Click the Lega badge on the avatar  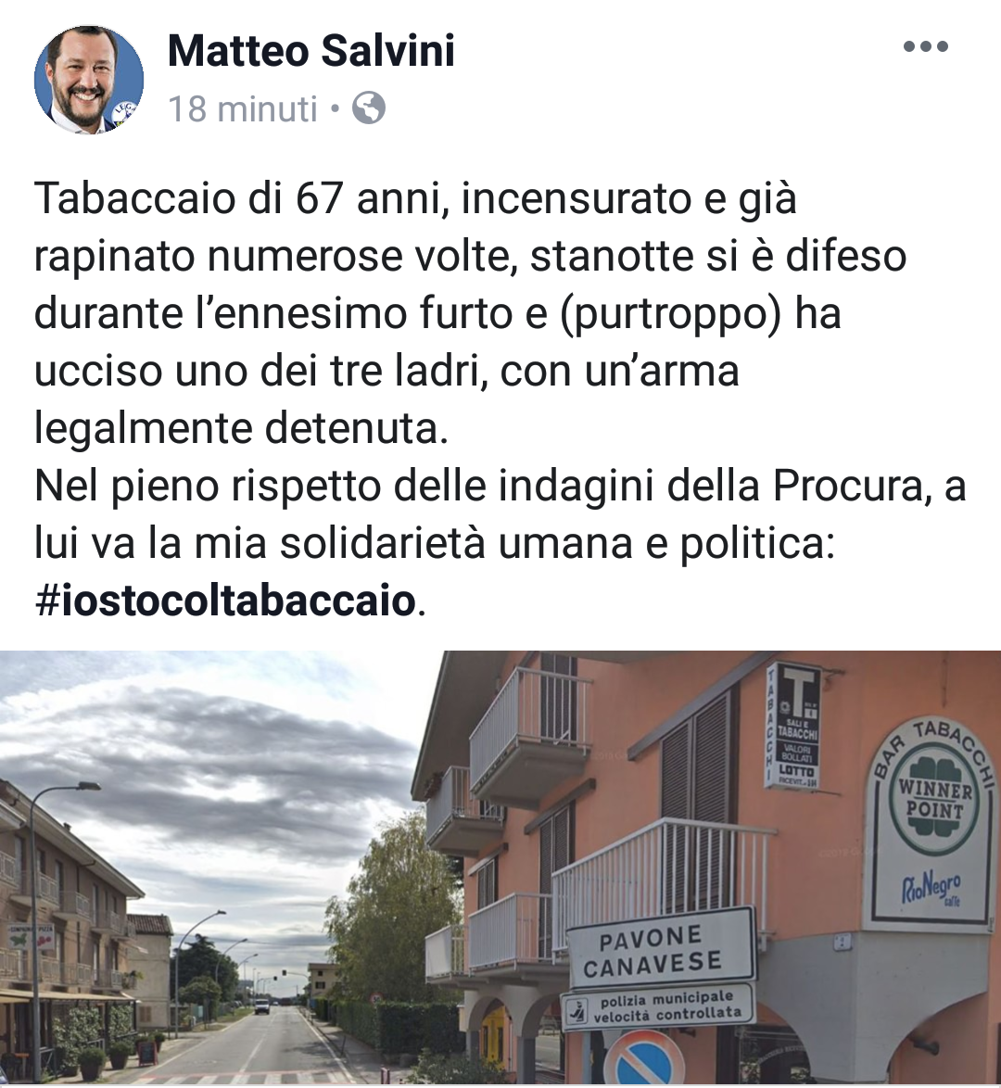pos(126,113)
